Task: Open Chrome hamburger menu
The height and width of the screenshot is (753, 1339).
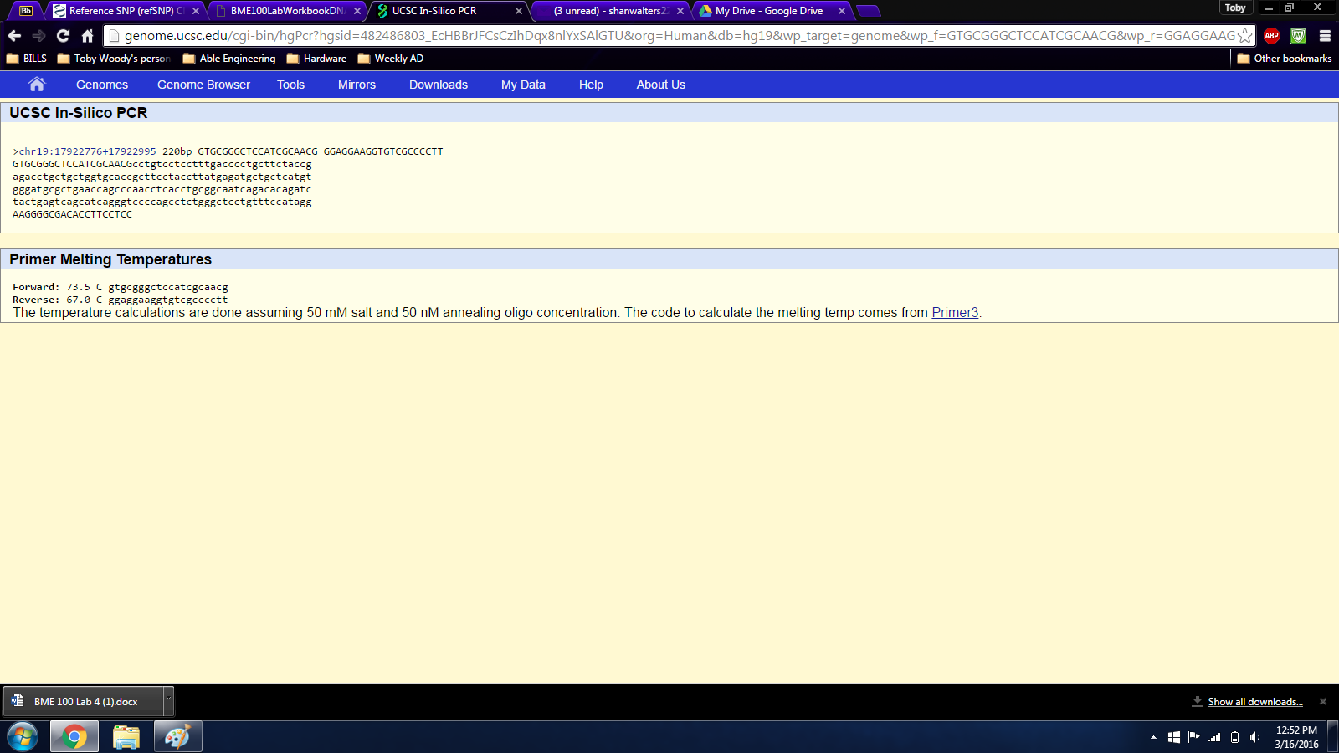Action: 1325,36
